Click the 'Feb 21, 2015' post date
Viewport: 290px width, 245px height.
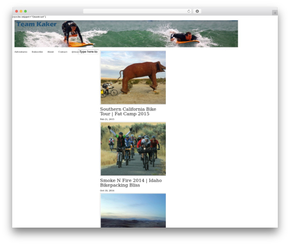pos(107,119)
